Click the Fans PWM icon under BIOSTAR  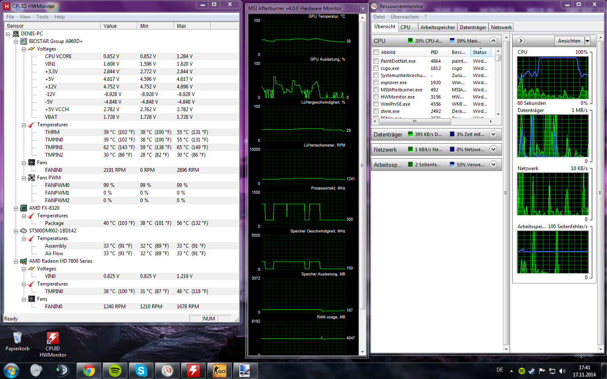tap(32, 178)
